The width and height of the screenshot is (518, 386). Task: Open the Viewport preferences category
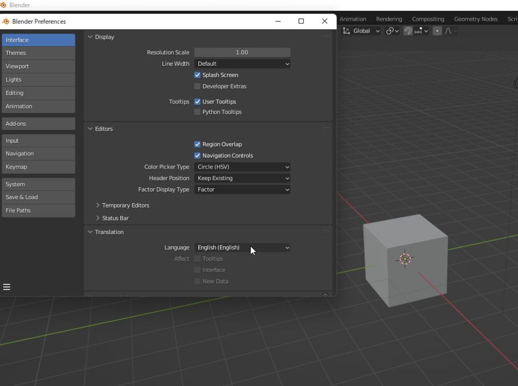tap(38, 66)
